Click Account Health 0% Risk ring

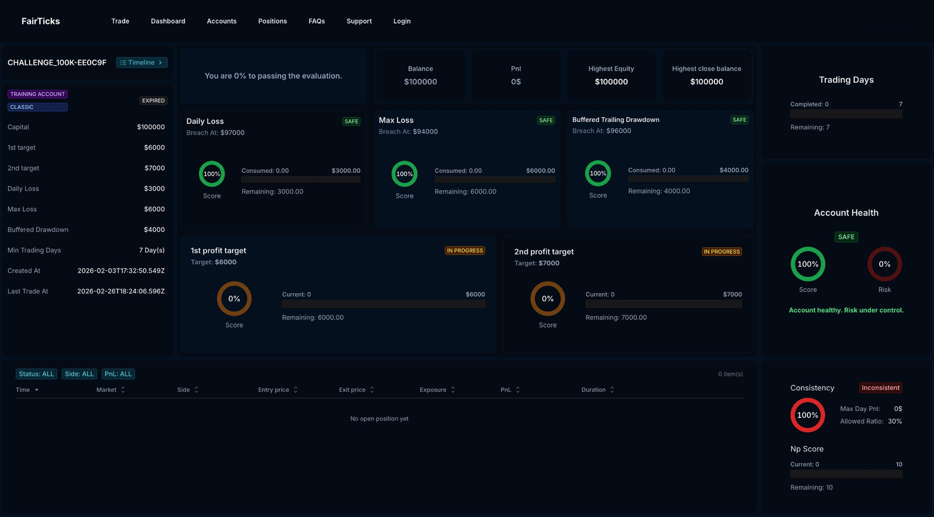click(x=885, y=264)
